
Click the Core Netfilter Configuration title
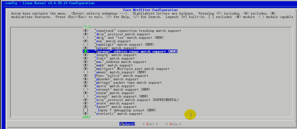click(x=150, y=10)
